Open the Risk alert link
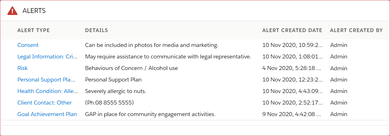 23,68
